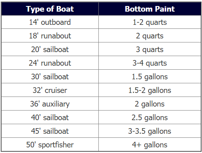Select the 20' sailboat cell
Image resolution: width=202 pixels, height=153 pixels.
[50, 49]
